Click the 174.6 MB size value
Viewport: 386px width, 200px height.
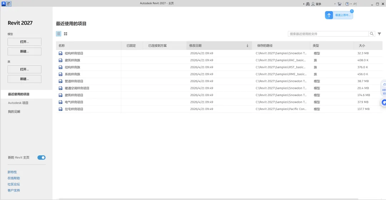pyautogui.click(x=363, y=95)
